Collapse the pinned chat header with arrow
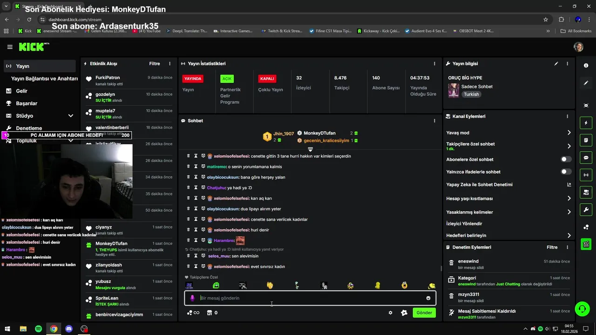This screenshot has width=596, height=335. click(310, 149)
